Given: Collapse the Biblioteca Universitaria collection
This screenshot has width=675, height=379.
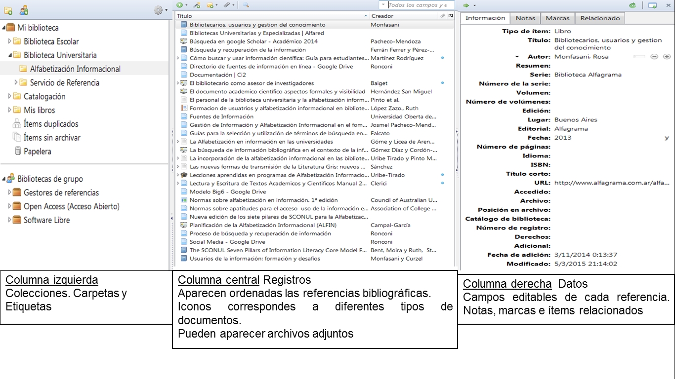Looking at the screenshot, I should [9, 55].
